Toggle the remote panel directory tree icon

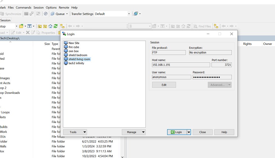[216, 26]
